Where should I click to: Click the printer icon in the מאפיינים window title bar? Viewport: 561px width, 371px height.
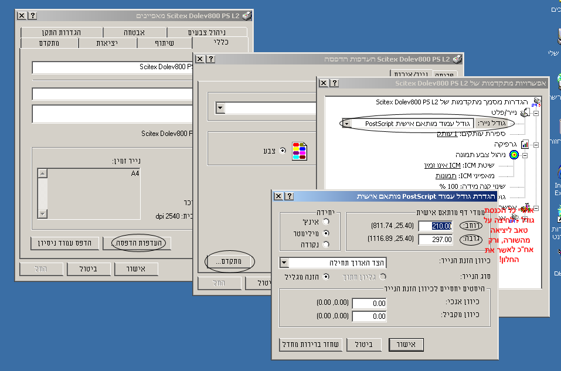(x=247, y=16)
